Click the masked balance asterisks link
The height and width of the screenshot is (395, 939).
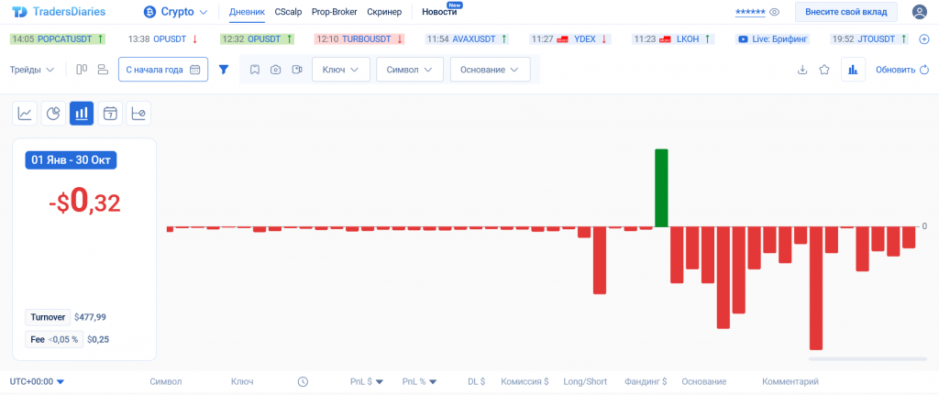(x=750, y=12)
